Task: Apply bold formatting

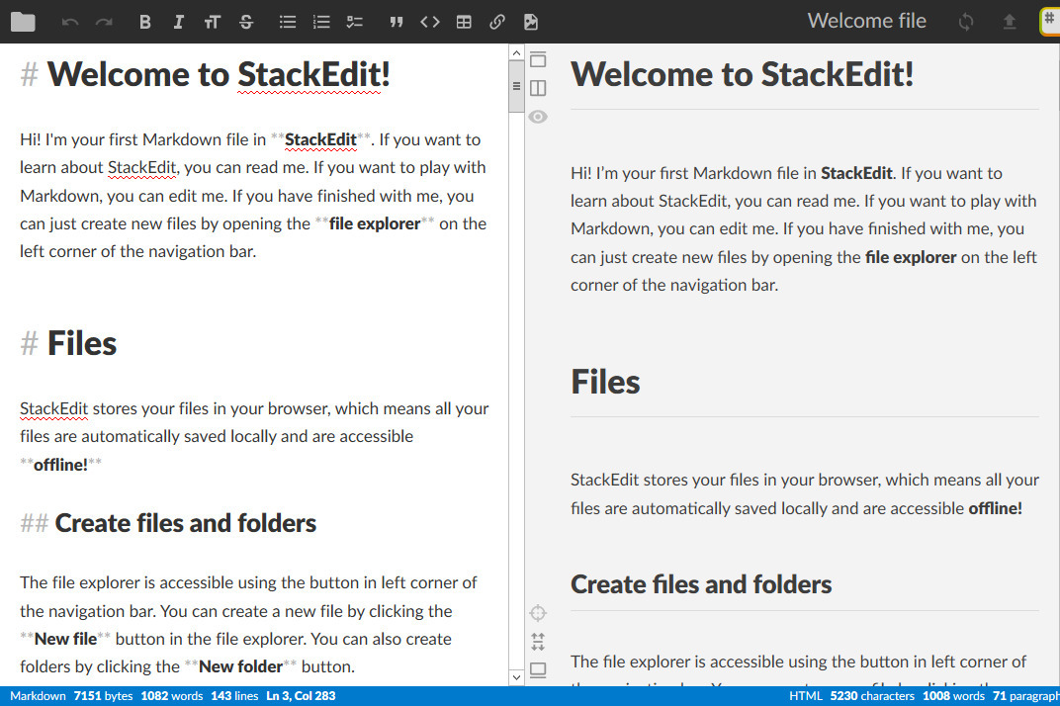Action: click(x=144, y=23)
